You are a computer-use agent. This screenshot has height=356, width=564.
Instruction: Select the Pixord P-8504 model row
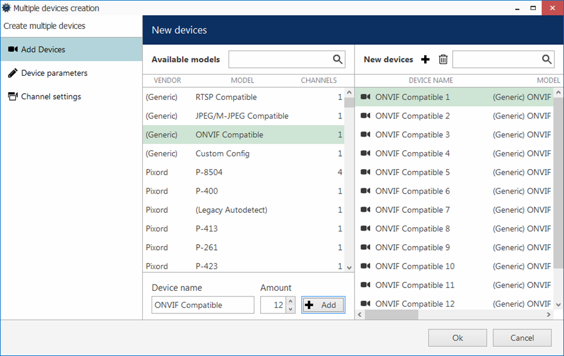243,172
